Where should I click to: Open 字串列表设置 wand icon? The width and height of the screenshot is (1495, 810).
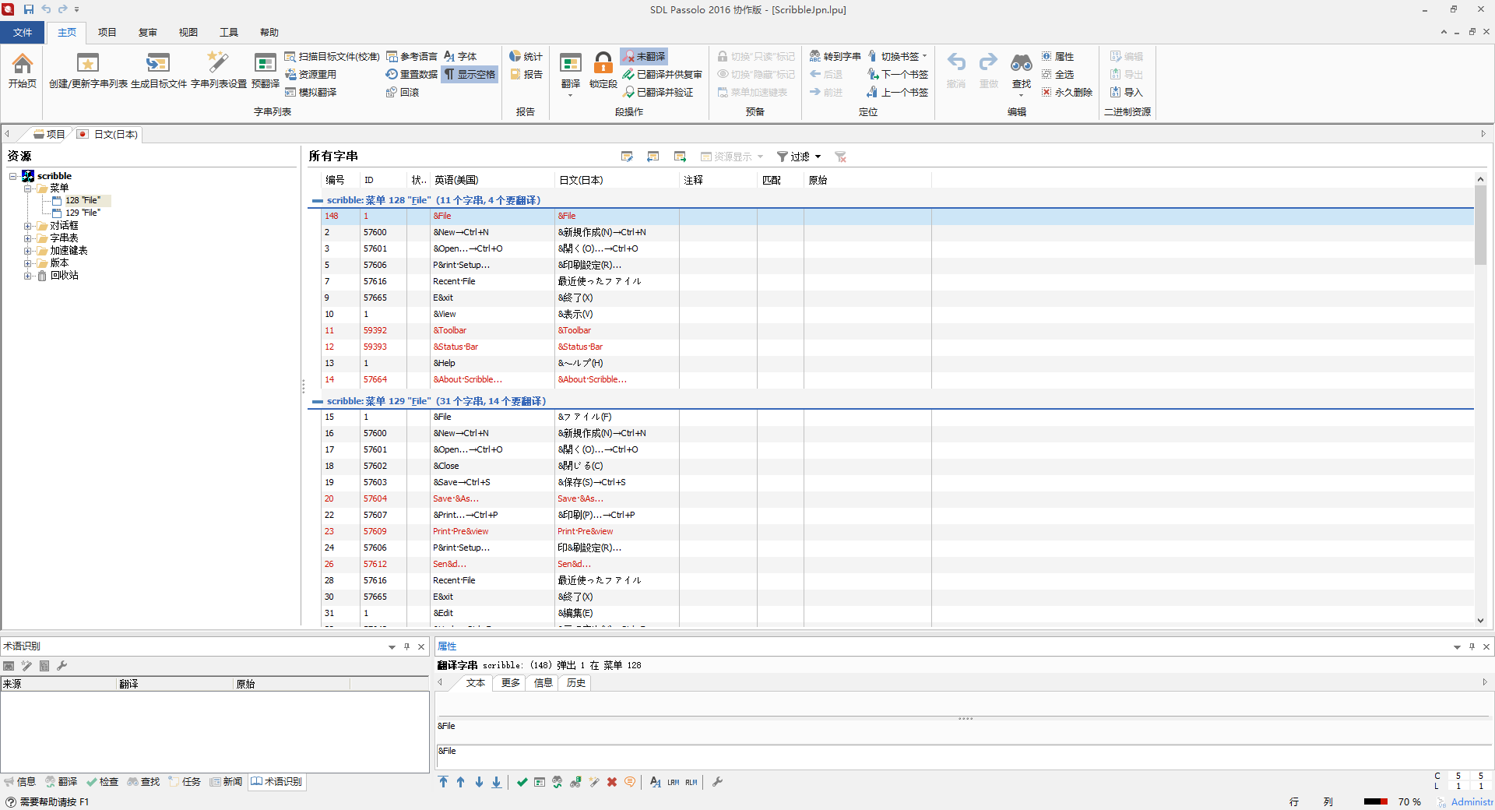(x=218, y=63)
